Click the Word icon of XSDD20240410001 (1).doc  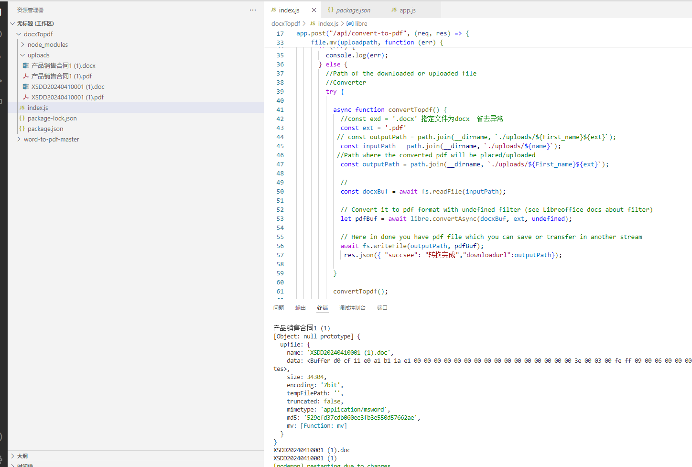[26, 87]
